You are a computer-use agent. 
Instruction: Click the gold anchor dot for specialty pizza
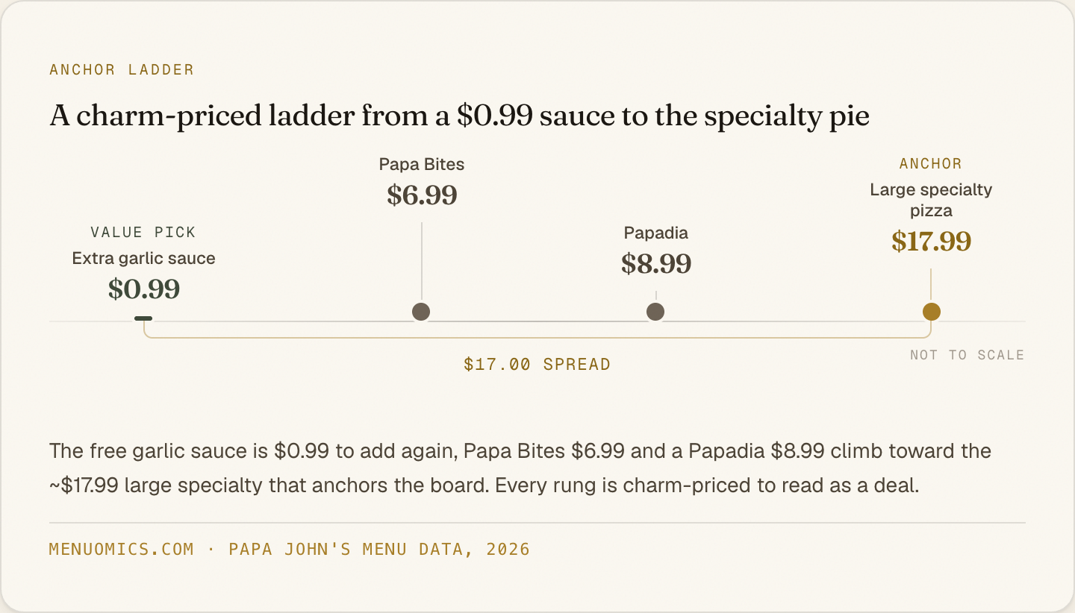click(931, 312)
